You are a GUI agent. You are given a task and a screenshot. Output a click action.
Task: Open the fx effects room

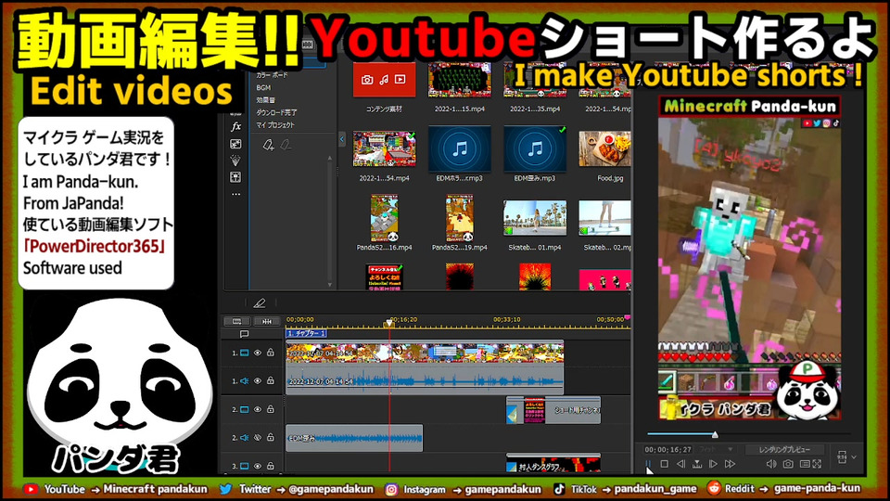coord(236,127)
